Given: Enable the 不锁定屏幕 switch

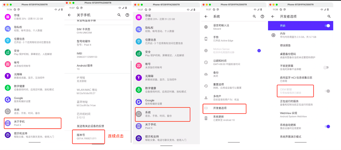Looking at the screenshot, I should pos(326,67).
